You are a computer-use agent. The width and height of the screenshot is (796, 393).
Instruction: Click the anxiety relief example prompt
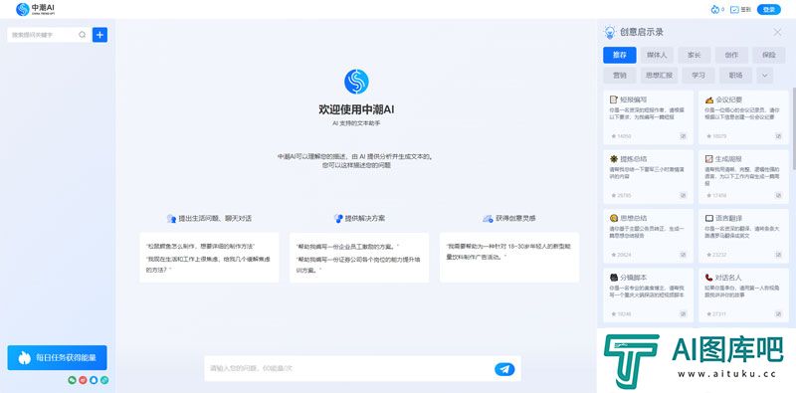[x=208, y=264]
